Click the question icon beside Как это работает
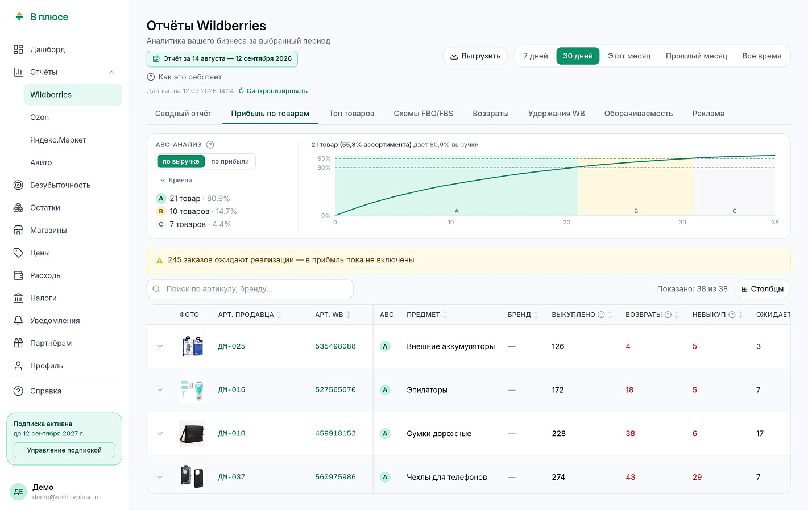 (x=151, y=77)
